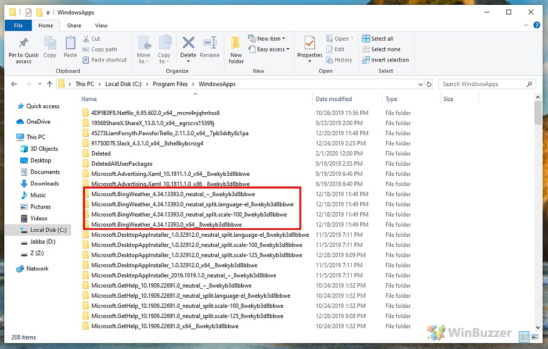Click Paste shortcut in ribbon
This screenshot has width=548, height=349.
tap(104, 60)
